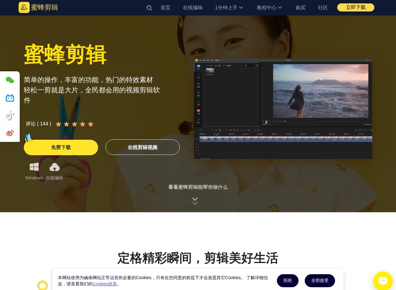Click the scroll-down double chevron arrow
The image size is (396, 290).
(x=195, y=201)
